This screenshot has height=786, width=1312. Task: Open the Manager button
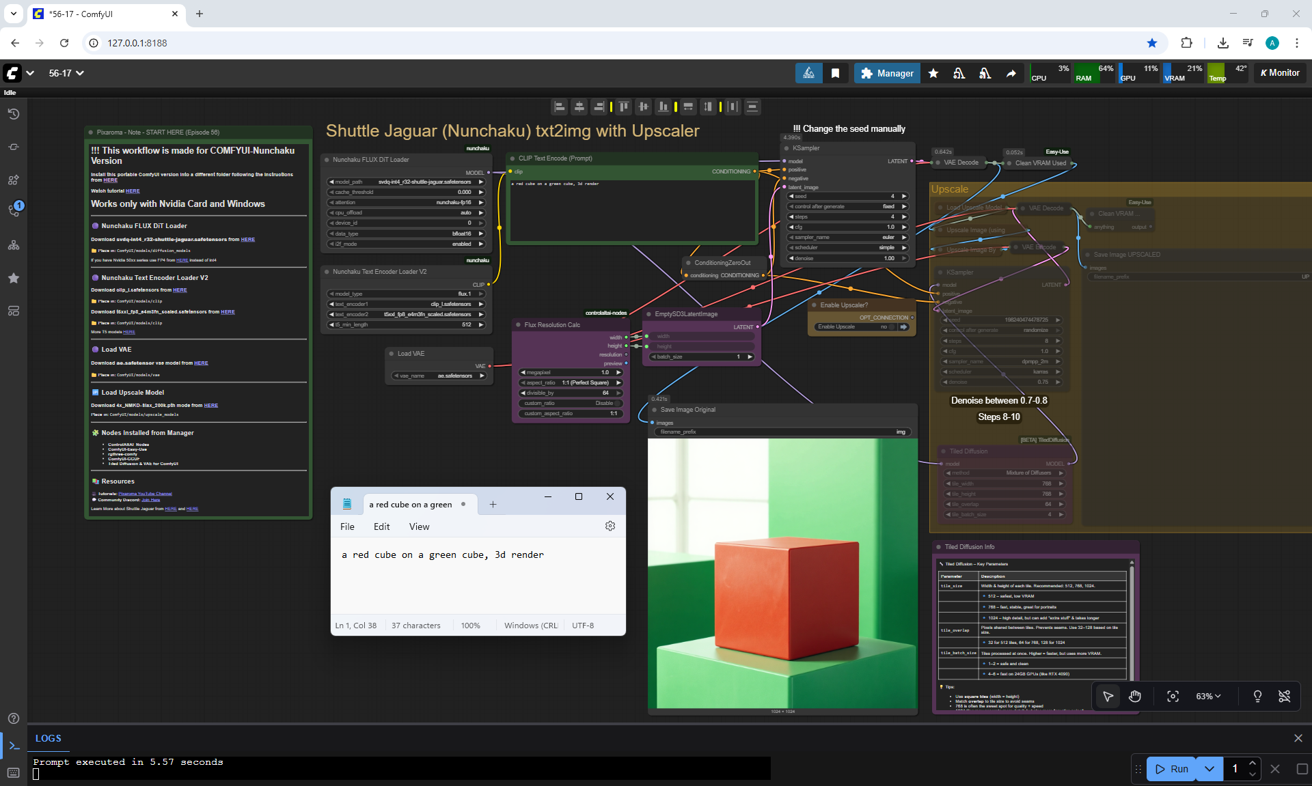[886, 73]
